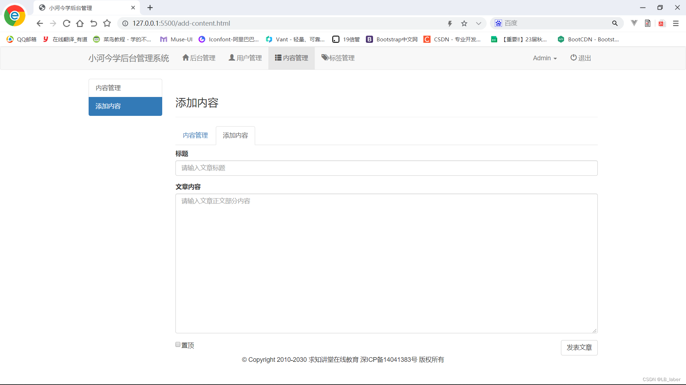Click the undo/restore tab icon
This screenshot has height=385, width=686.
pyautogui.click(x=94, y=23)
